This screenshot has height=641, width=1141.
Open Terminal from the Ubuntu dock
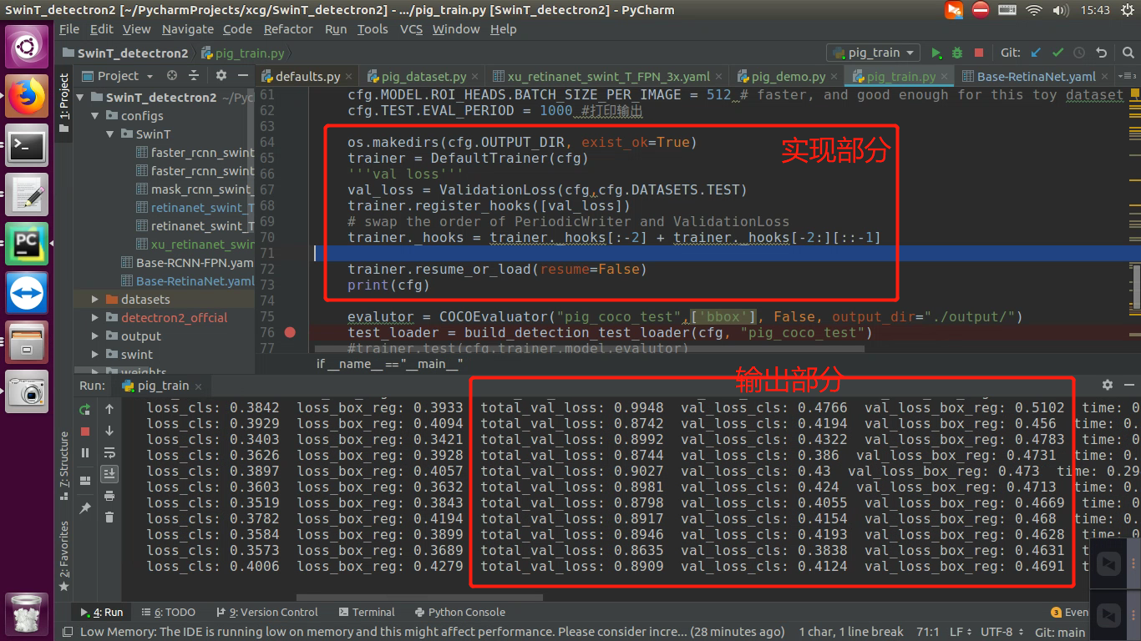point(27,147)
